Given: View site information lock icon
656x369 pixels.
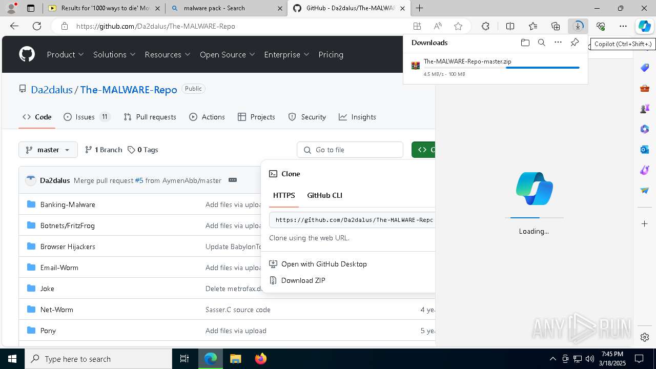Looking at the screenshot, I should click(65, 26).
